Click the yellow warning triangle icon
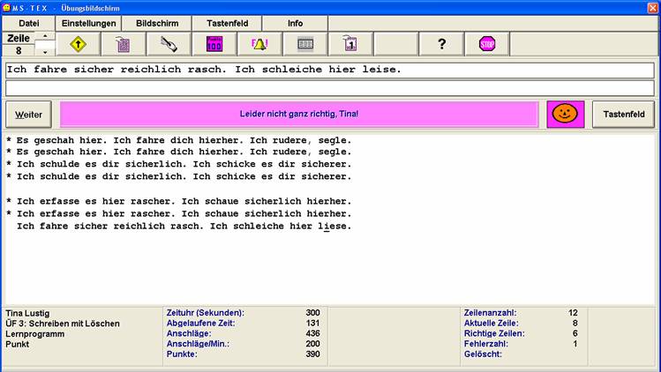 260,44
